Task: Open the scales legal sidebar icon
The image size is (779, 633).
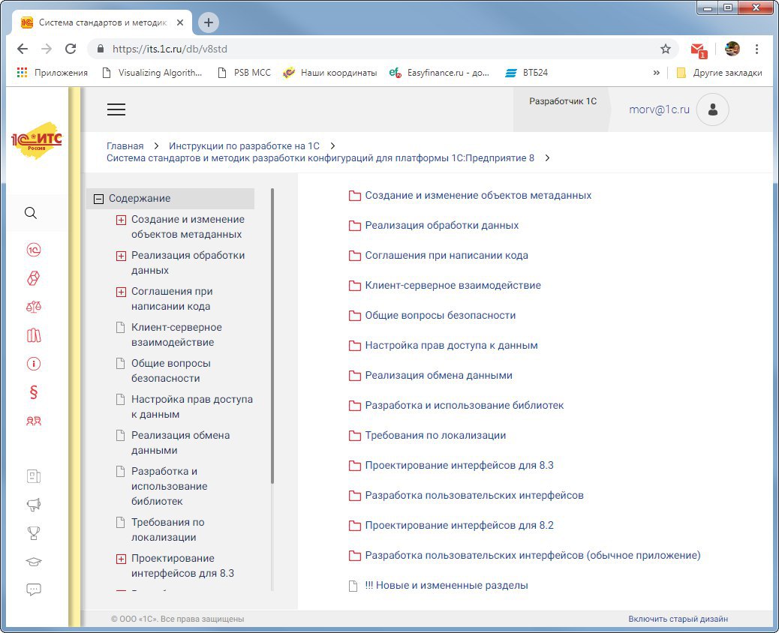Action: [x=33, y=307]
